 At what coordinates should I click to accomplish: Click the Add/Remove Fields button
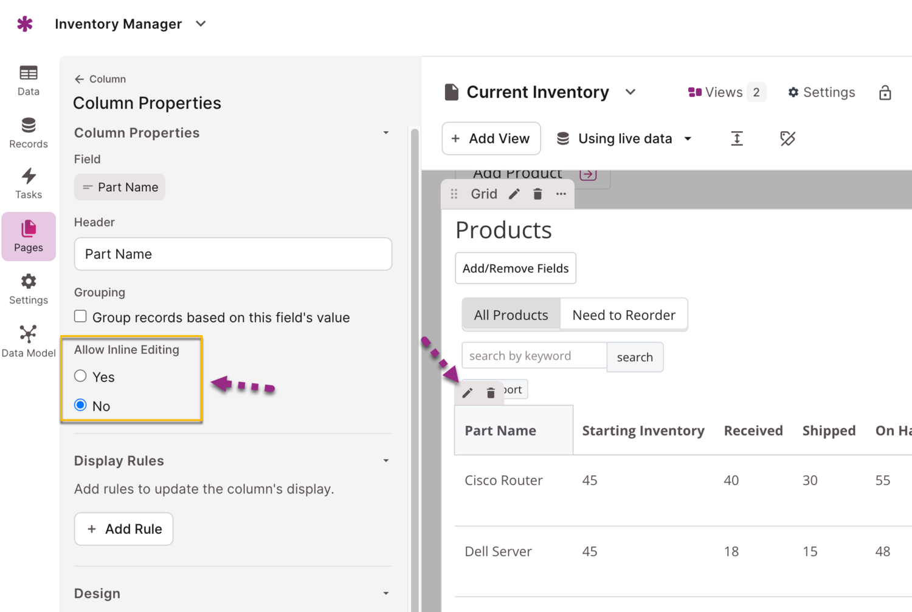point(515,268)
